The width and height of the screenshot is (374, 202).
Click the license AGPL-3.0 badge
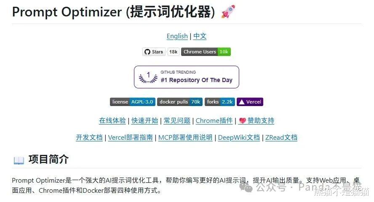tap(133, 102)
